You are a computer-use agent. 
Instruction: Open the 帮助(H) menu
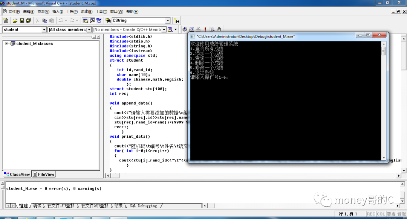(132, 11)
